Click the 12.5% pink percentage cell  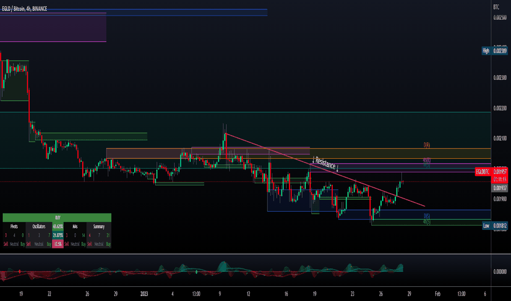click(58, 244)
